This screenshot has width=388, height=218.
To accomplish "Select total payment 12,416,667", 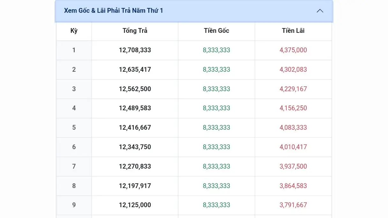I will [x=135, y=128].
